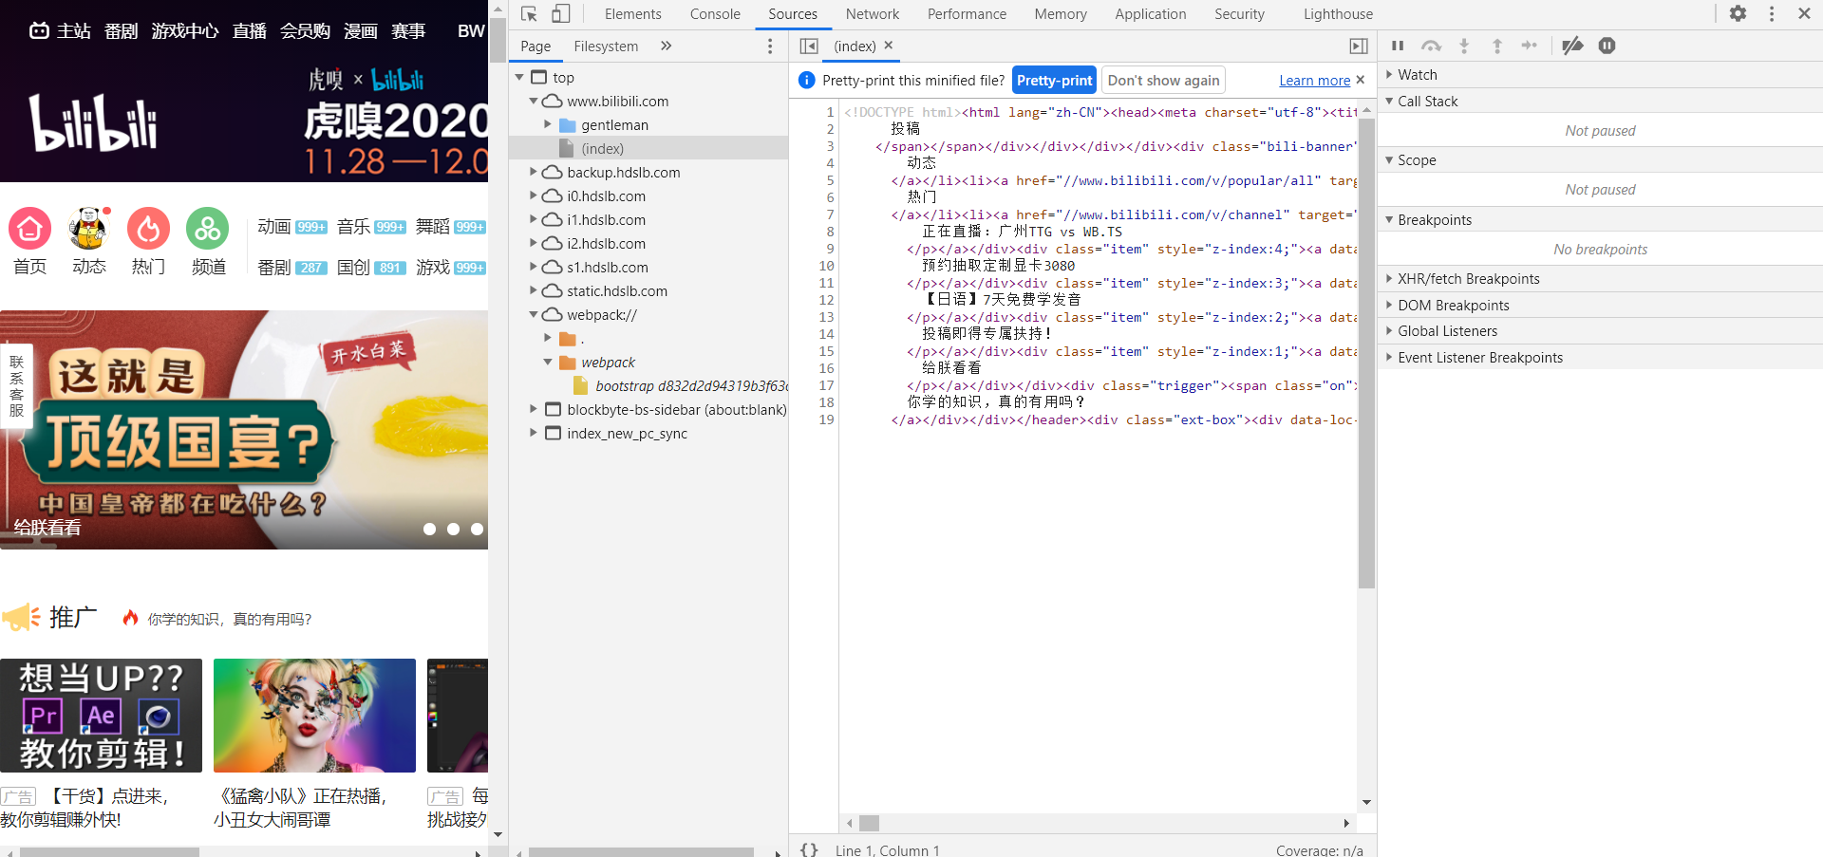Expand i0.hdslb.com domain node

click(x=534, y=196)
